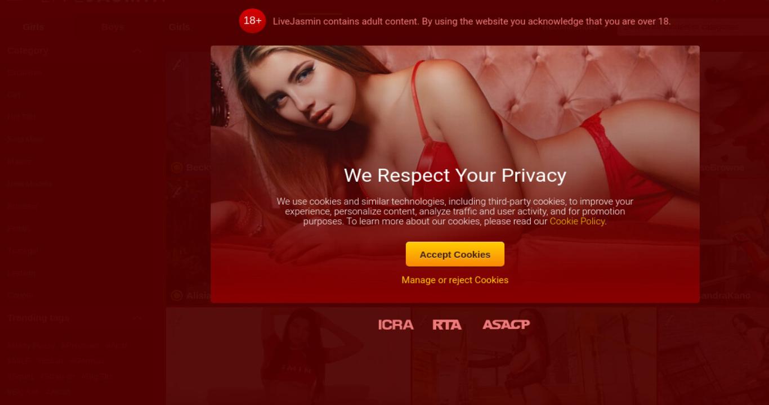Image resolution: width=769 pixels, height=405 pixels.
Task: Click the red 18+ badge icon
Action: coord(252,21)
